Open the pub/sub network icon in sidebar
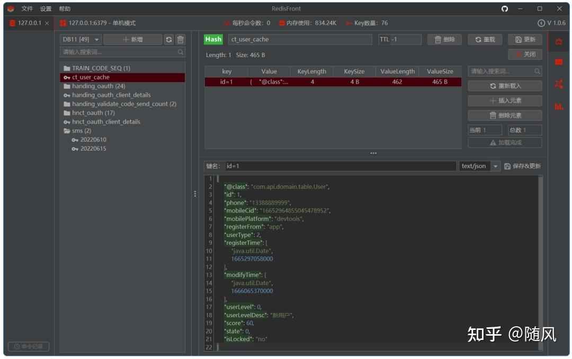The image size is (572, 359). (x=559, y=85)
